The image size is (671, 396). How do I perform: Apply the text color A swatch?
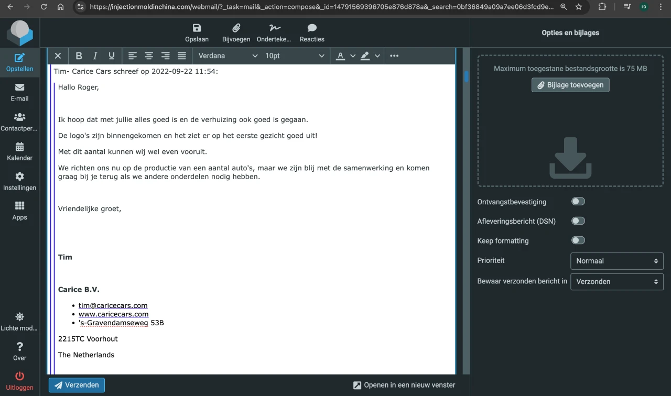click(x=340, y=56)
